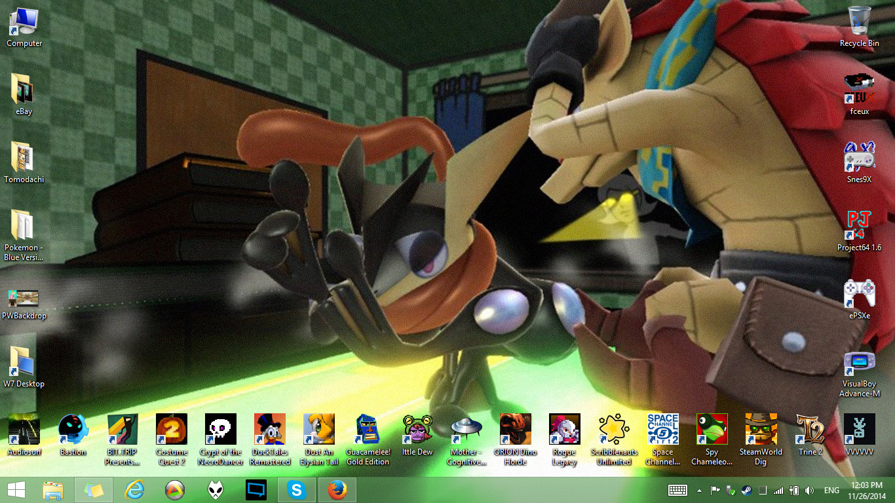Open the volume speaker control
This screenshot has height=503, width=895.
(810, 490)
